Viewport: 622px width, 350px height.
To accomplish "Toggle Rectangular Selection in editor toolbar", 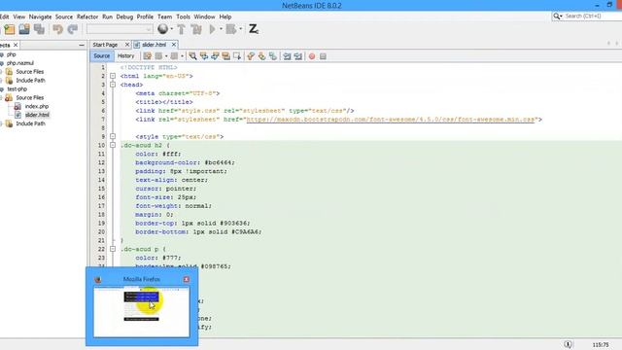I will [237, 56].
